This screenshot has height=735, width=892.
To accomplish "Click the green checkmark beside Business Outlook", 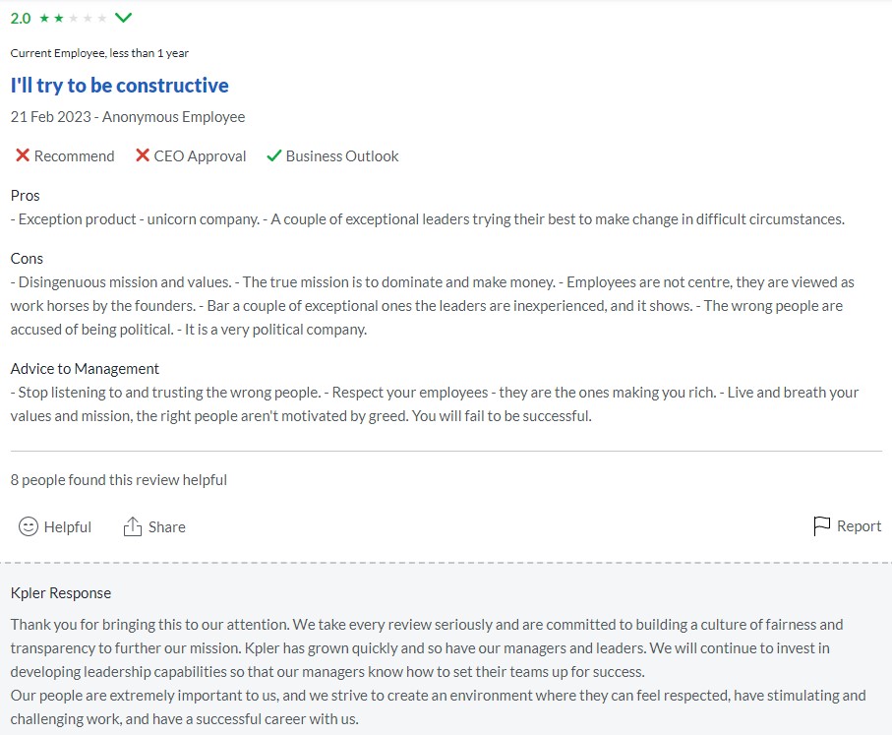I will click(274, 155).
